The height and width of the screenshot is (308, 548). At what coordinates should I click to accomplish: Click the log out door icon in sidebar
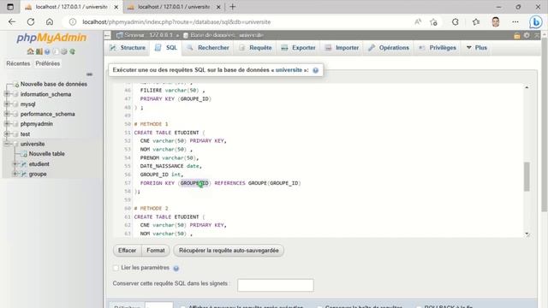click(39, 51)
